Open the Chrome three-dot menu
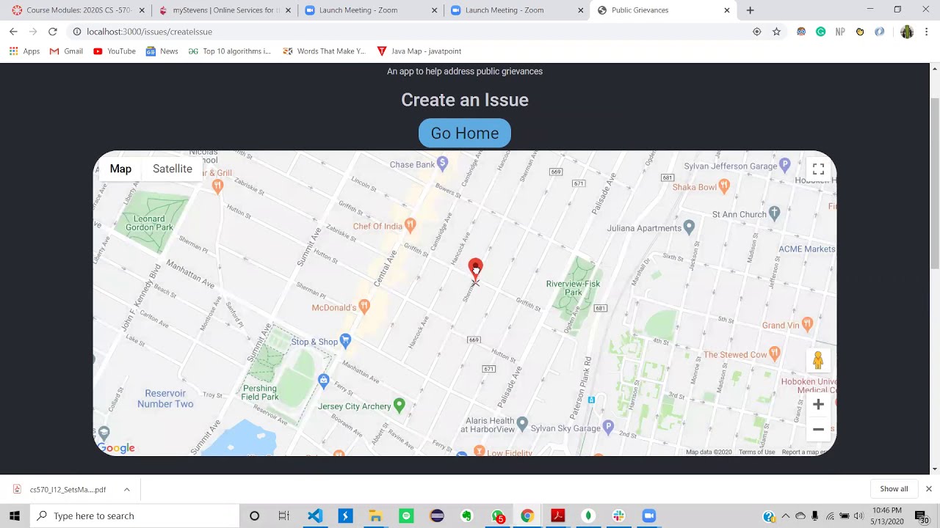This screenshot has height=528, width=940. point(926,32)
